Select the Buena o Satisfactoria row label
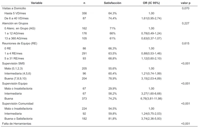The height and width of the screenshot is (127, 198). pyautogui.click(x=19, y=119)
